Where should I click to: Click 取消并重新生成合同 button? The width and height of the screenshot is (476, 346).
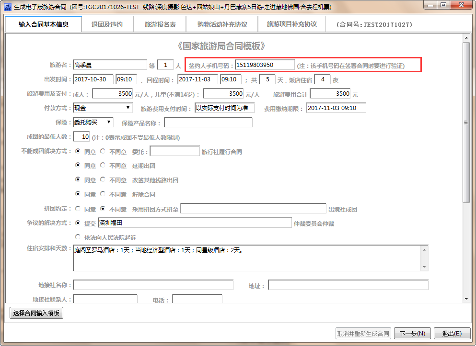(363, 334)
